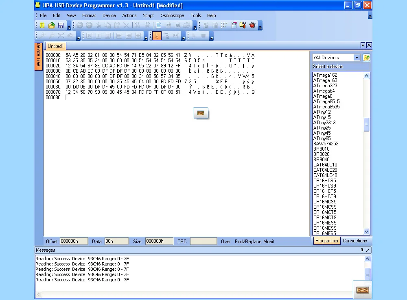Click the New file chip icon
This screenshot has width=407, height=300.
coord(43,25)
